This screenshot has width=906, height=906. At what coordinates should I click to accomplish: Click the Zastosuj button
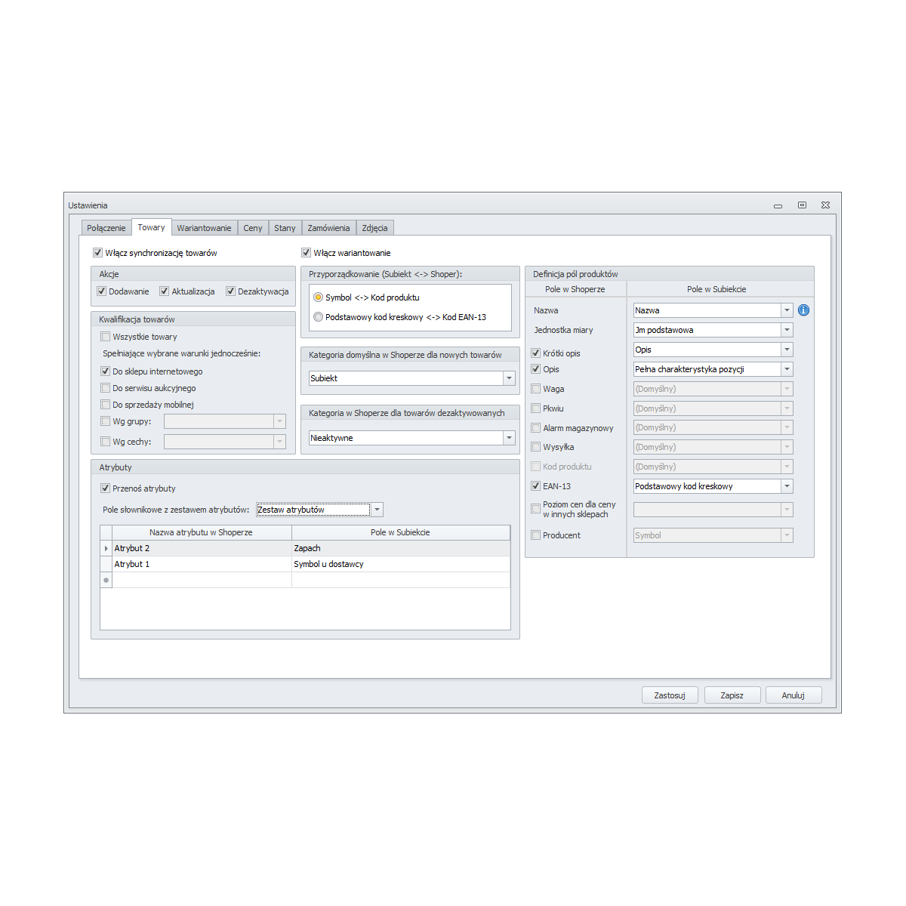(x=669, y=695)
